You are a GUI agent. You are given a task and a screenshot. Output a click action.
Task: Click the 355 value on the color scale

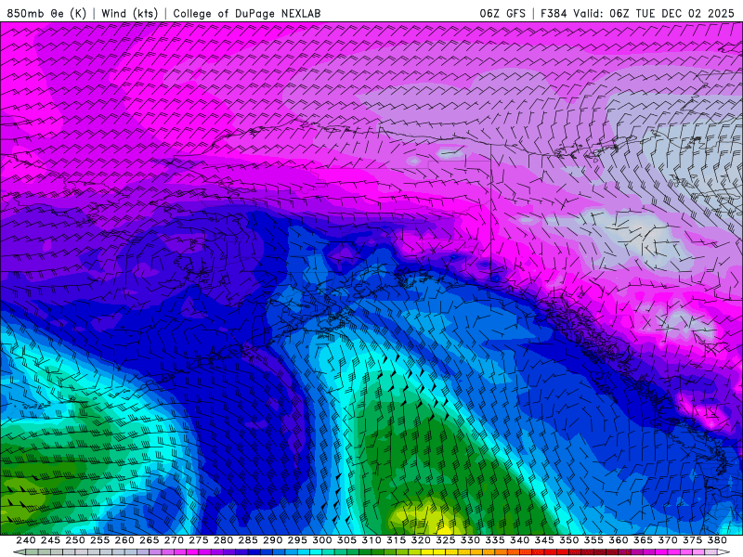[x=593, y=540]
